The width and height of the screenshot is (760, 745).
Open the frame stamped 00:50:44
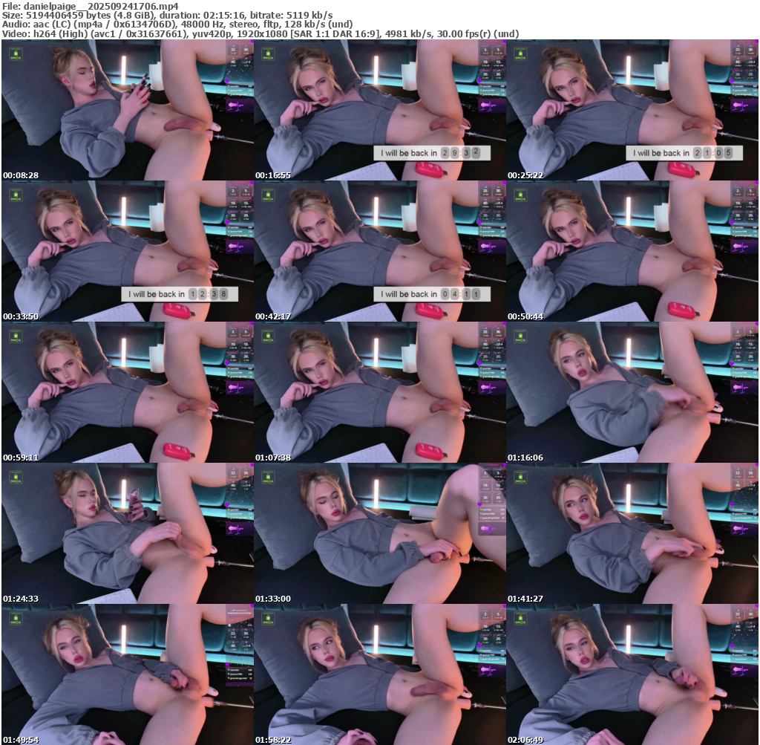[x=632, y=251]
